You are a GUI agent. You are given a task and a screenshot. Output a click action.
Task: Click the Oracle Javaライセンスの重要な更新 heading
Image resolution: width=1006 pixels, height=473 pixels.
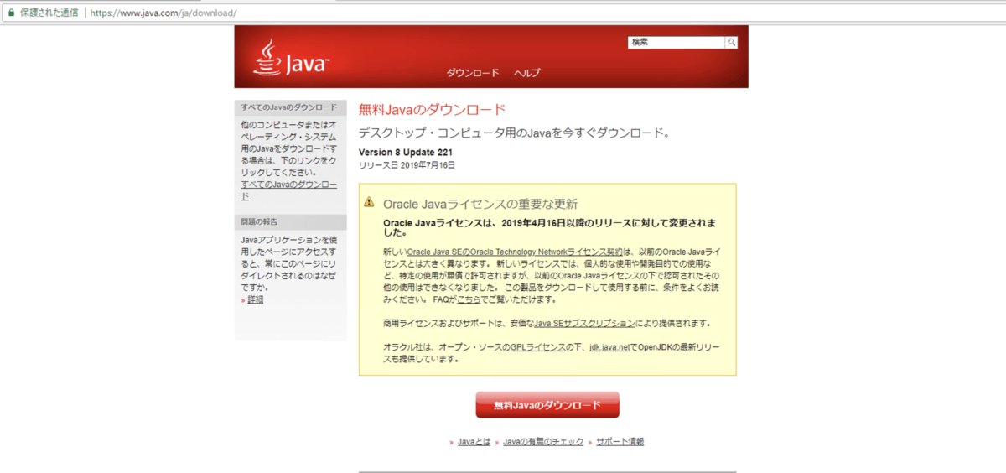480,204
